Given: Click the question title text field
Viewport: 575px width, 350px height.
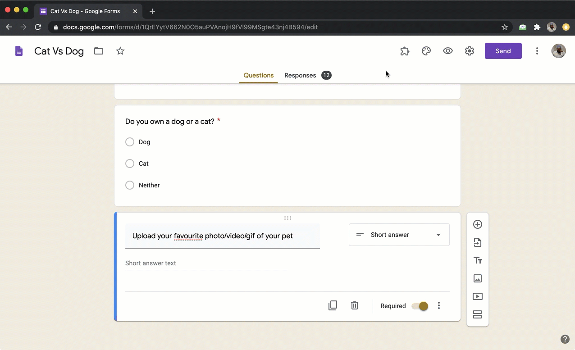Looking at the screenshot, I should 222,236.
